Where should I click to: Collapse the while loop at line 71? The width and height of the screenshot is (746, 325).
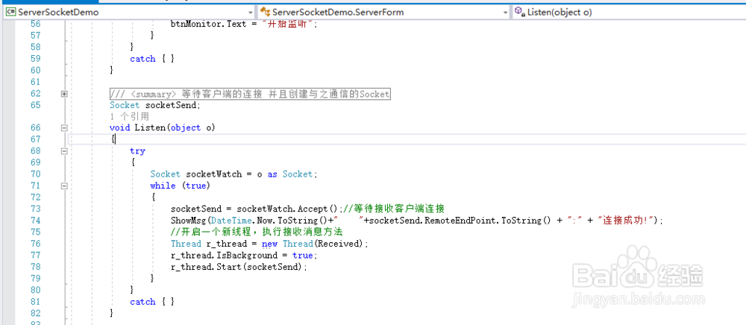pyautogui.click(x=64, y=186)
